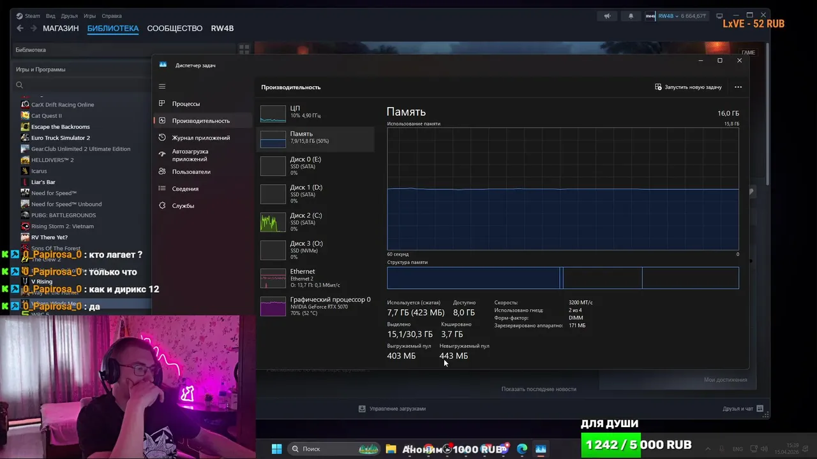This screenshot has height=459, width=817.
Task: Open the RW4B account wallet dropdown
Action: point(676,16)
